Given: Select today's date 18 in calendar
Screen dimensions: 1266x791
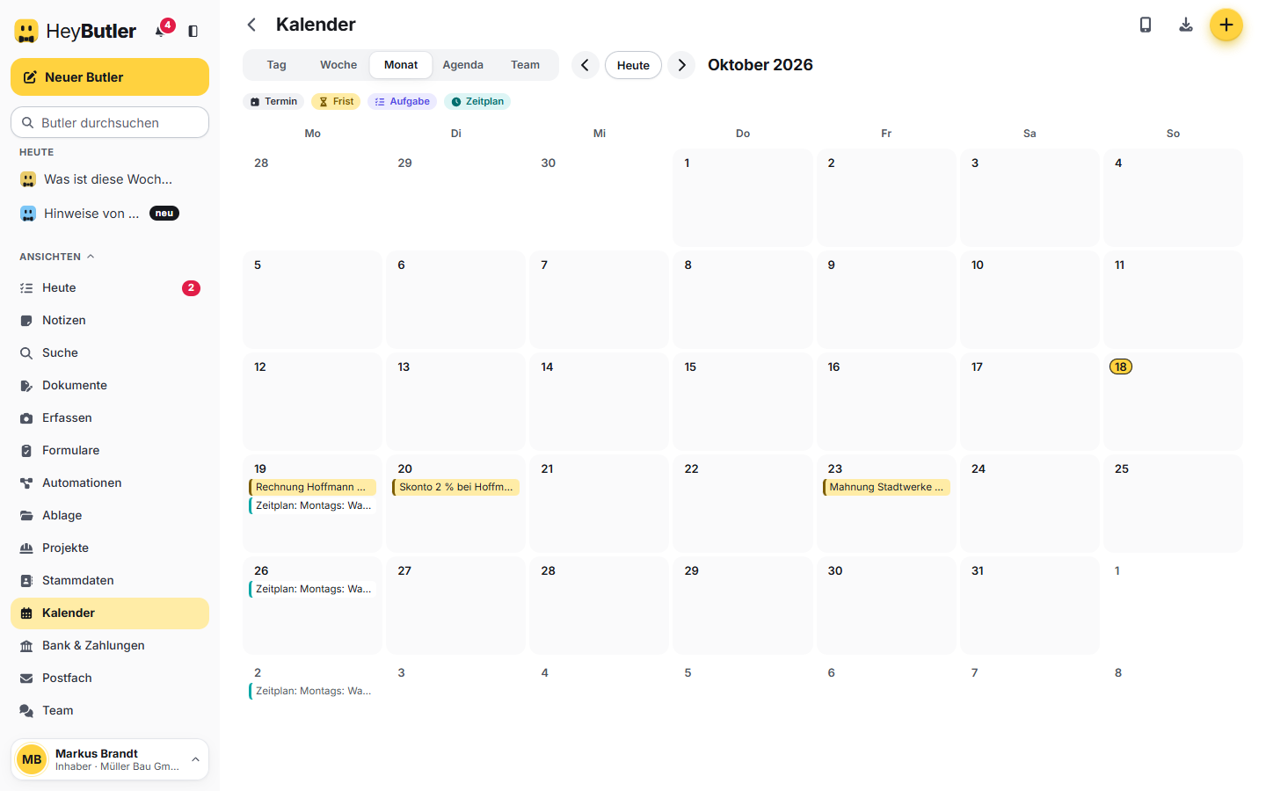Looking at the screenshot, I should pyautogui.click(x=1121, y=366).
